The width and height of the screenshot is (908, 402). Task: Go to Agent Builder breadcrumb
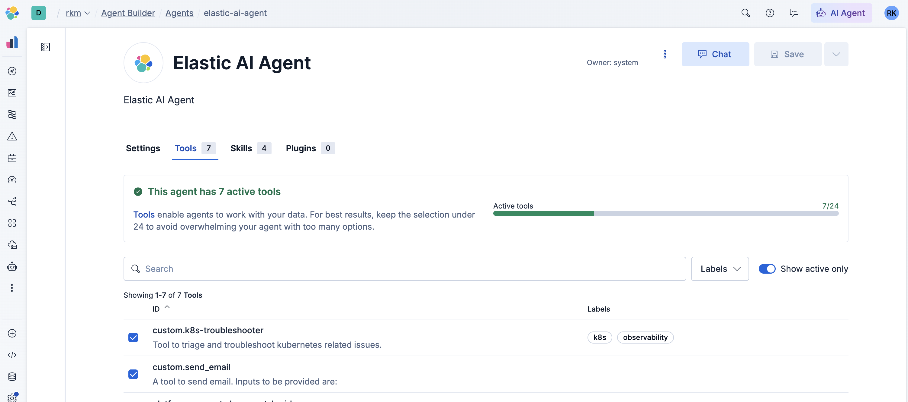128,13
